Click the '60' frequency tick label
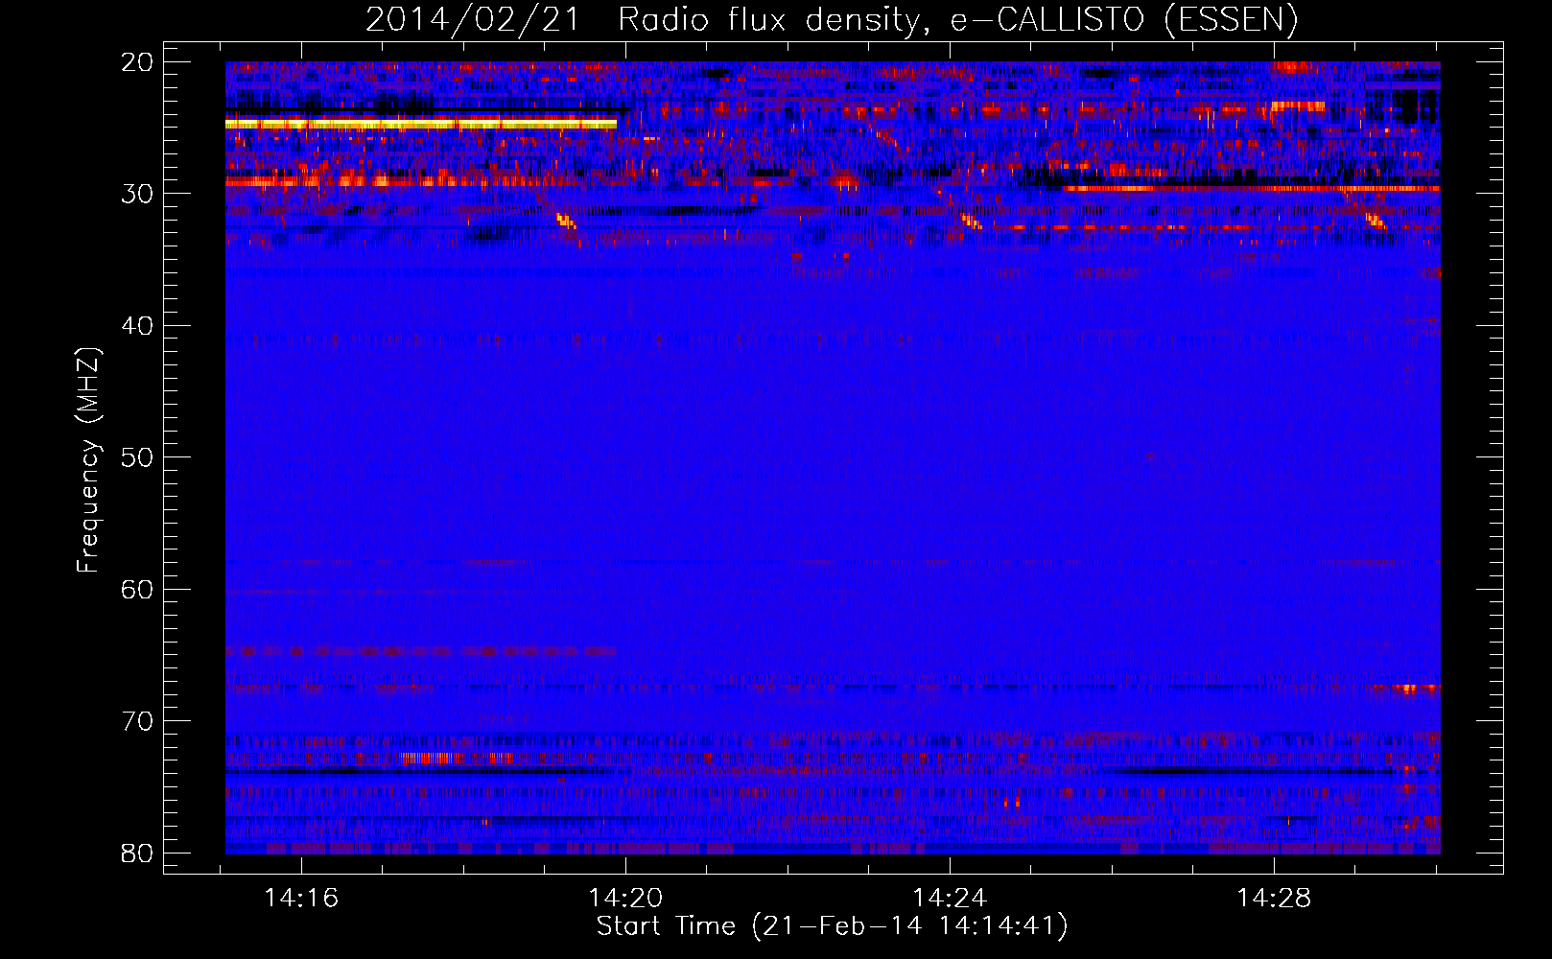1552x959 pixels. (x=137, y=589)
